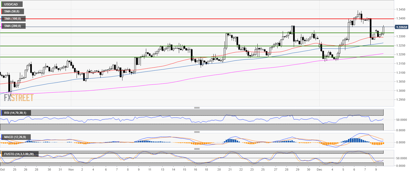Screen dimensions: 413x173
Task: Click the current price tag 1.33532
Action: (x=402, y=27)
